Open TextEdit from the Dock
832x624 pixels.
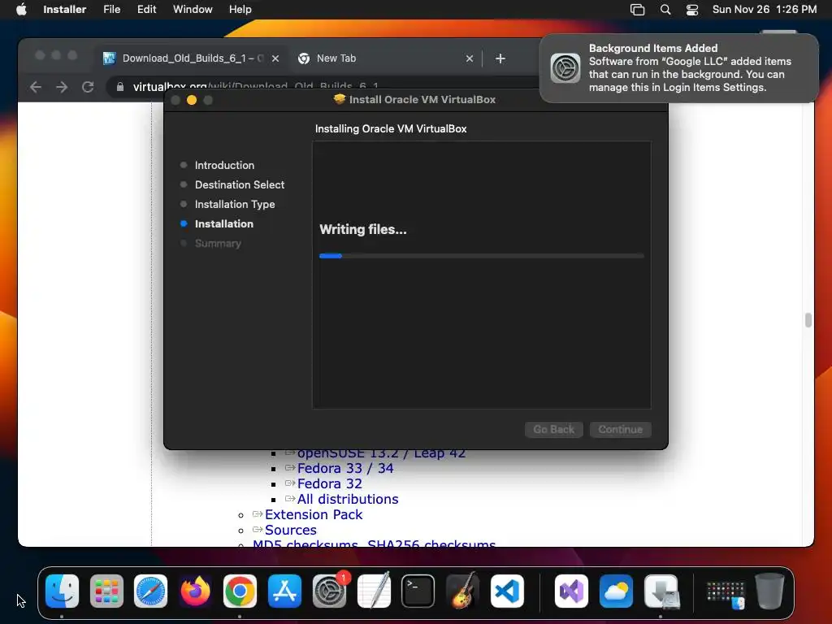tap(374, 591)
